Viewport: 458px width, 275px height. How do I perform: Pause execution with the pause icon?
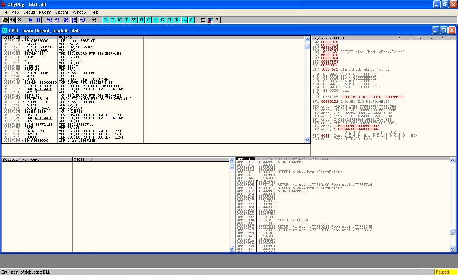tap(38, 20)
